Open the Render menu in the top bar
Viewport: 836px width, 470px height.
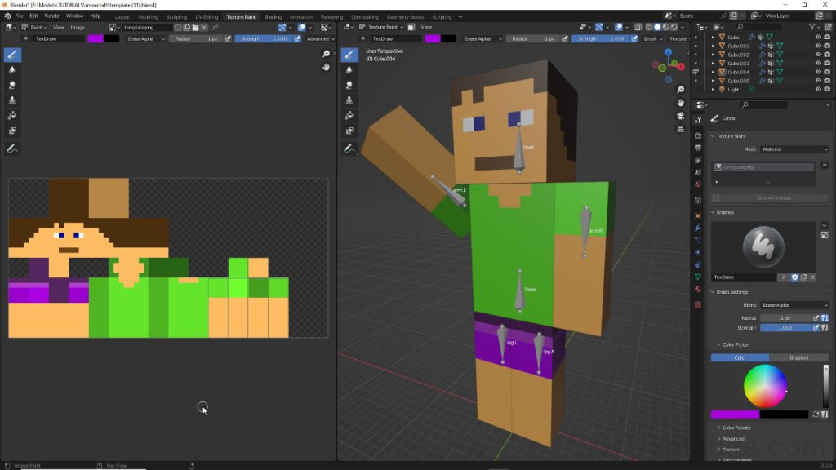click(51, 16)
